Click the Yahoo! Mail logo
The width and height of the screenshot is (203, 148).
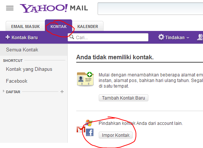point(54,8)
